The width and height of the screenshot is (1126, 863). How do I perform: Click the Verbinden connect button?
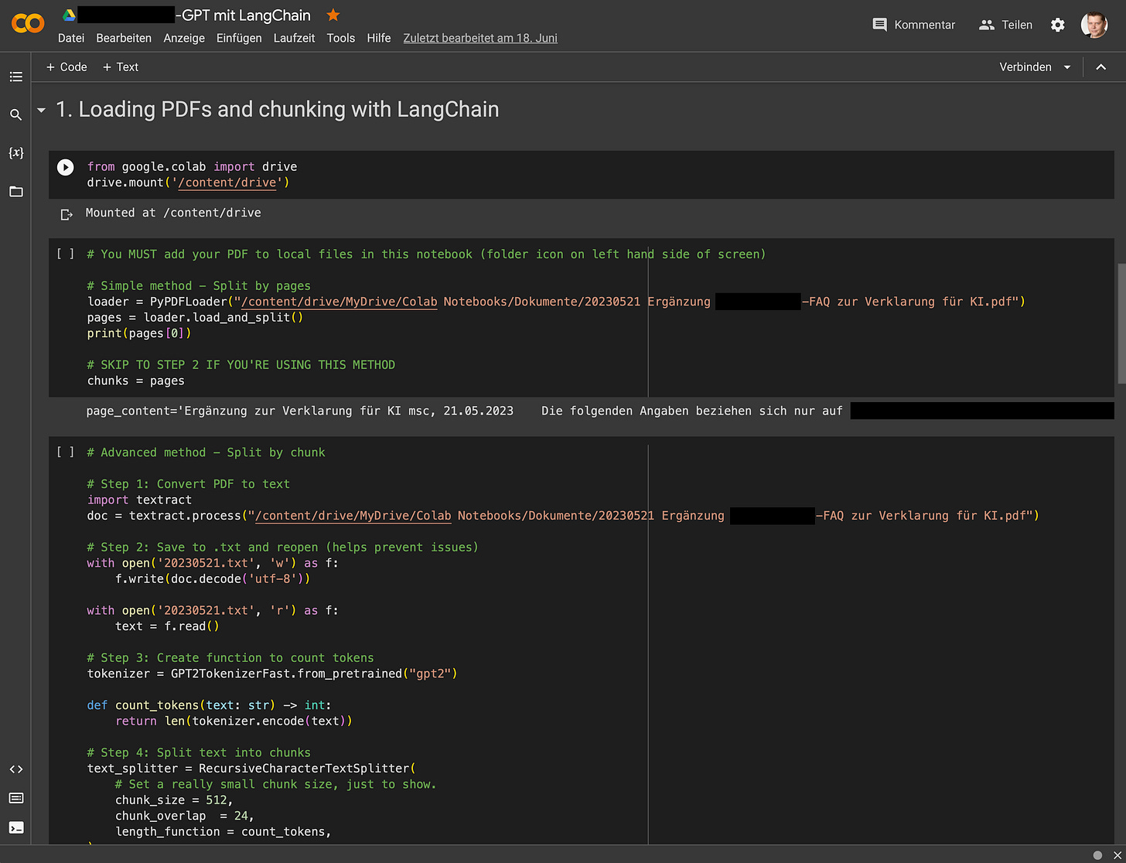[x=1025, y=67]
